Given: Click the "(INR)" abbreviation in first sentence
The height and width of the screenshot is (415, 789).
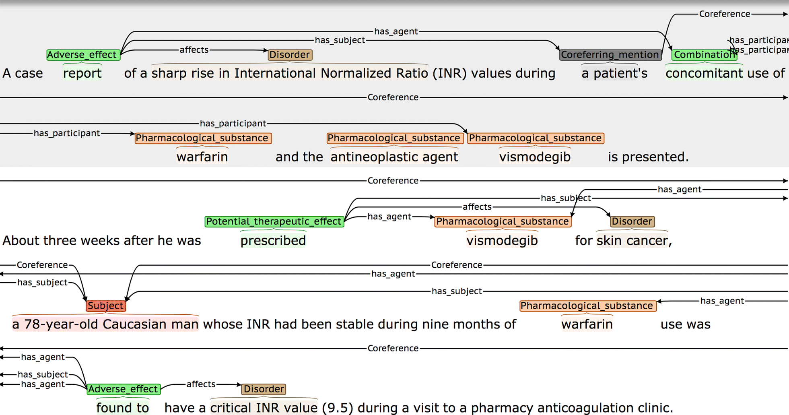Looking at the screenshot, I should [x=450, y=73].
